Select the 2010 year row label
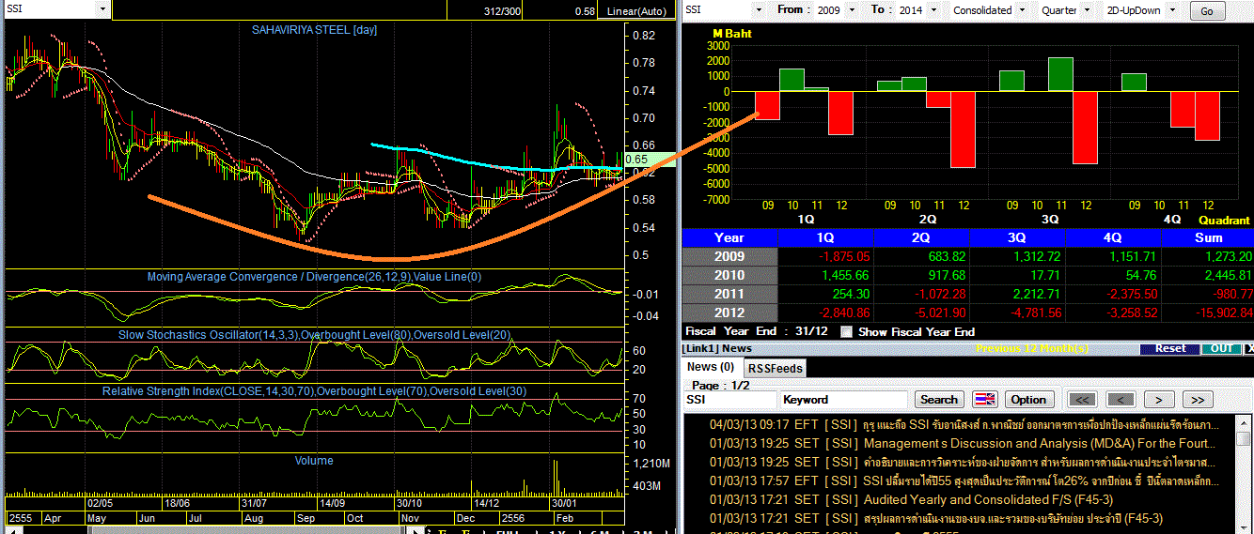This screenshot has height=534, width=1254. (729, 275)
